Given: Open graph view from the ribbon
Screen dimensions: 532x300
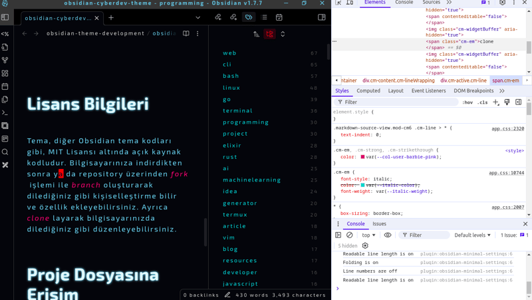Looking at the screenshot, I should [x=5, y=60].
